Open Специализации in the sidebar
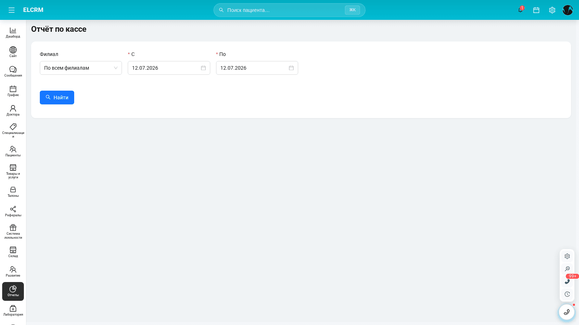Image resolution: width=579 pixels, height=325 pixels. 13,131
